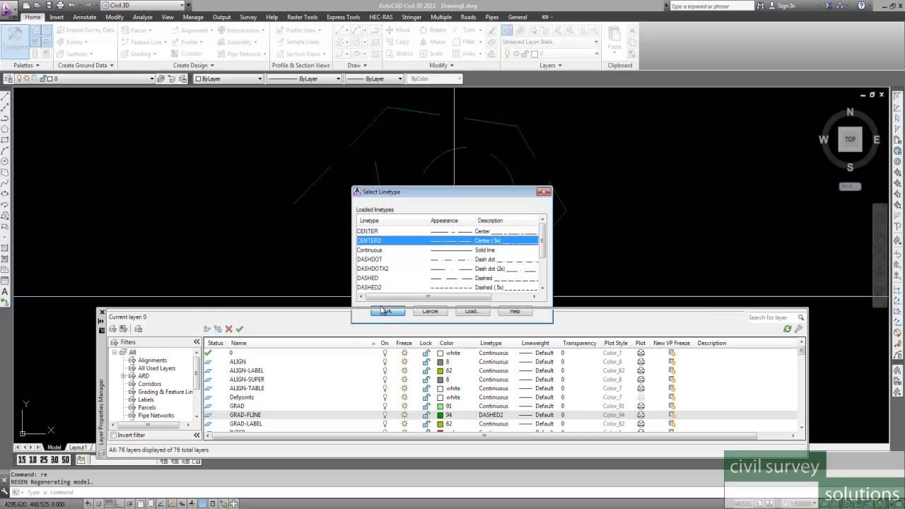Click Undo arrow in quick access toolbar
Viewport: 905px width, 509px height.
pos(71,5)
